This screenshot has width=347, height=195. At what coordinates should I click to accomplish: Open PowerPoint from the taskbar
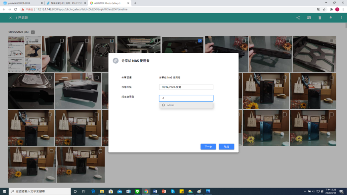[164, 191]
